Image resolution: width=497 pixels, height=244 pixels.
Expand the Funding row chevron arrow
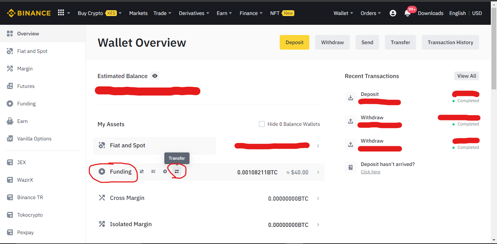(318, 172)
